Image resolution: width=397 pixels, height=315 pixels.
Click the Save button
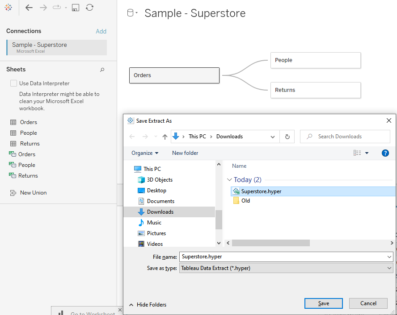pyautogui.click(x=324, y=303)
